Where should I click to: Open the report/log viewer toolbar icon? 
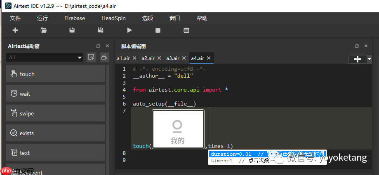(186, 30)
